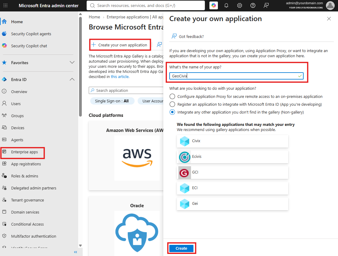Open the User Account filter pill
Image resolution: width=338 pixels, height=256 pixels.
pyautogui.click(x=150, y=101)
